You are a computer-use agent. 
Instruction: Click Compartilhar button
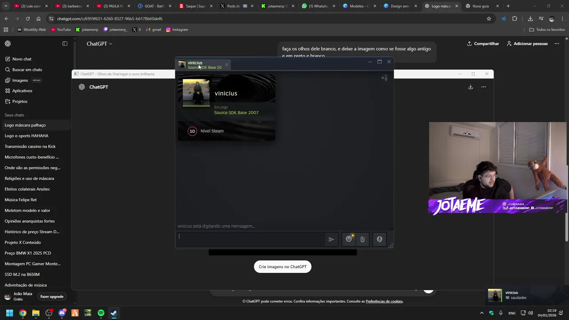pos(483,44)
